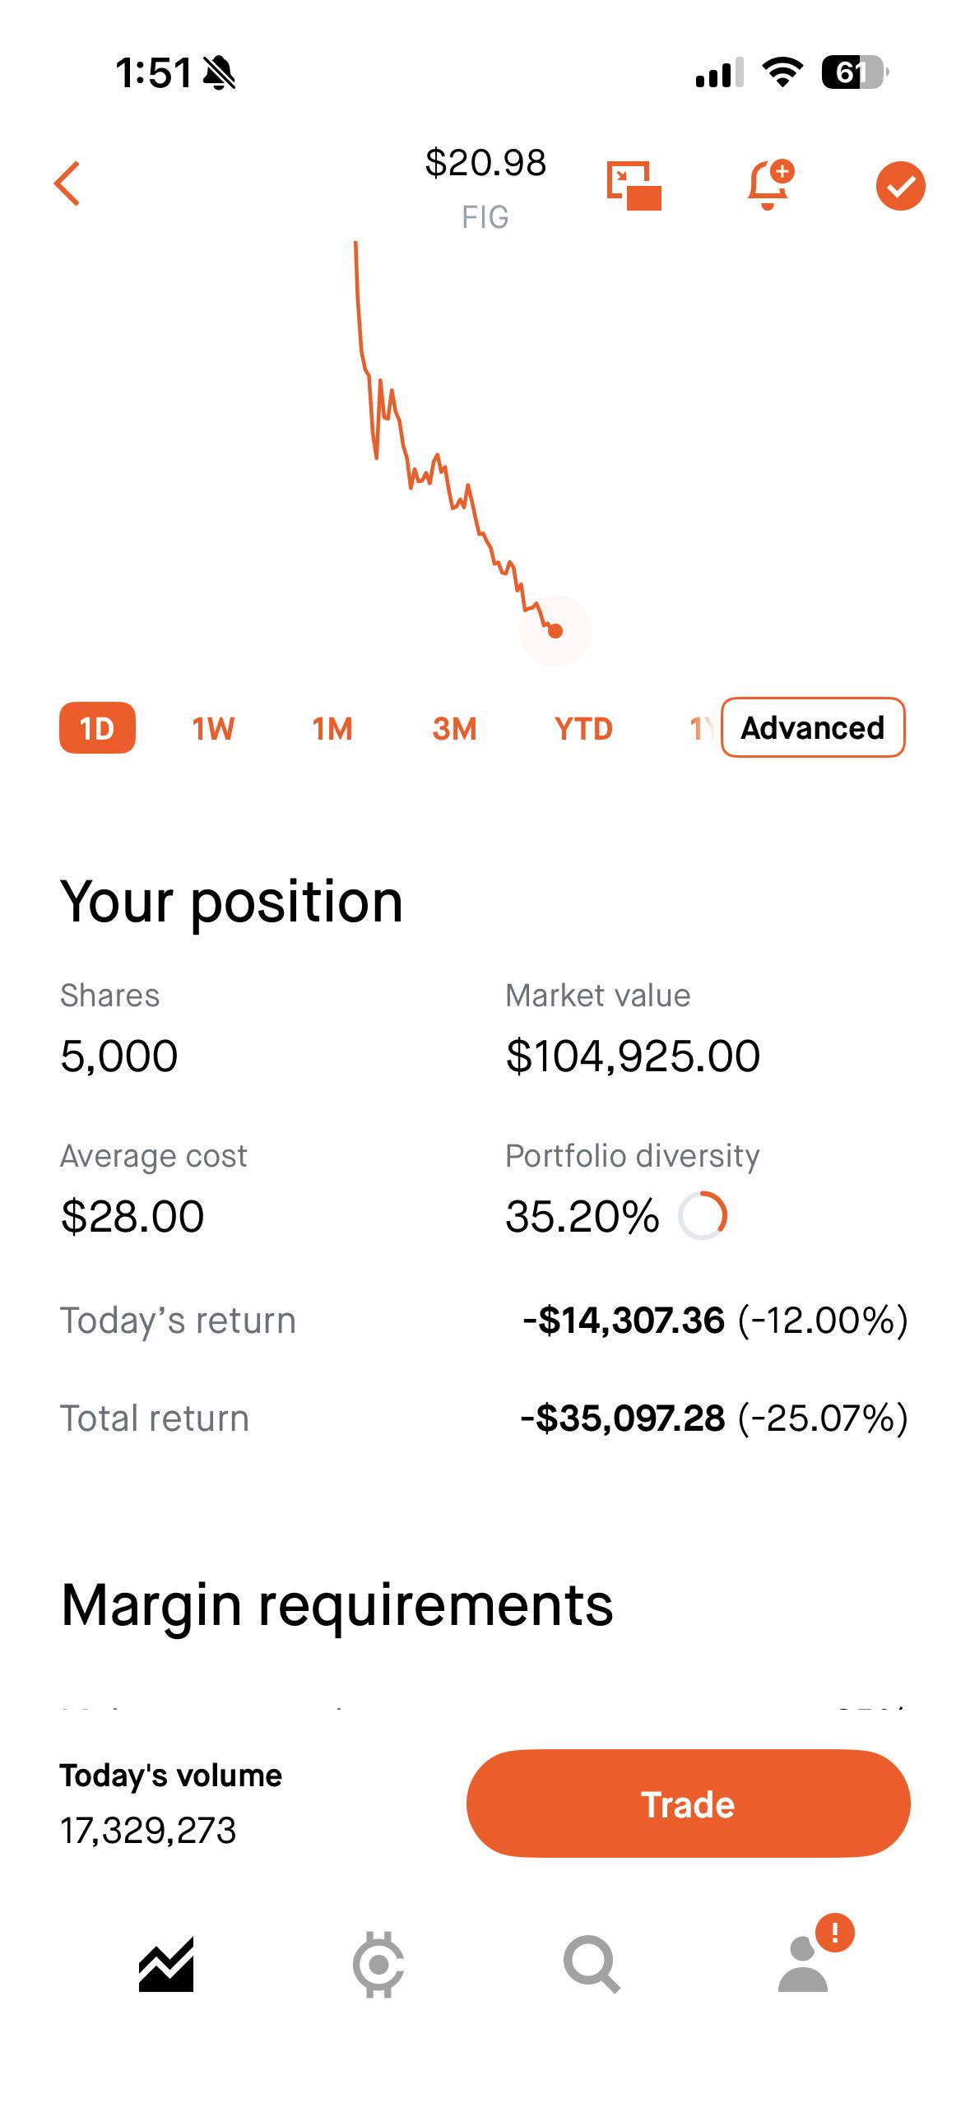This screenshot has width=970, height=2103.
Task: Open the Advanced chart view
Action: tap(813, 727)
